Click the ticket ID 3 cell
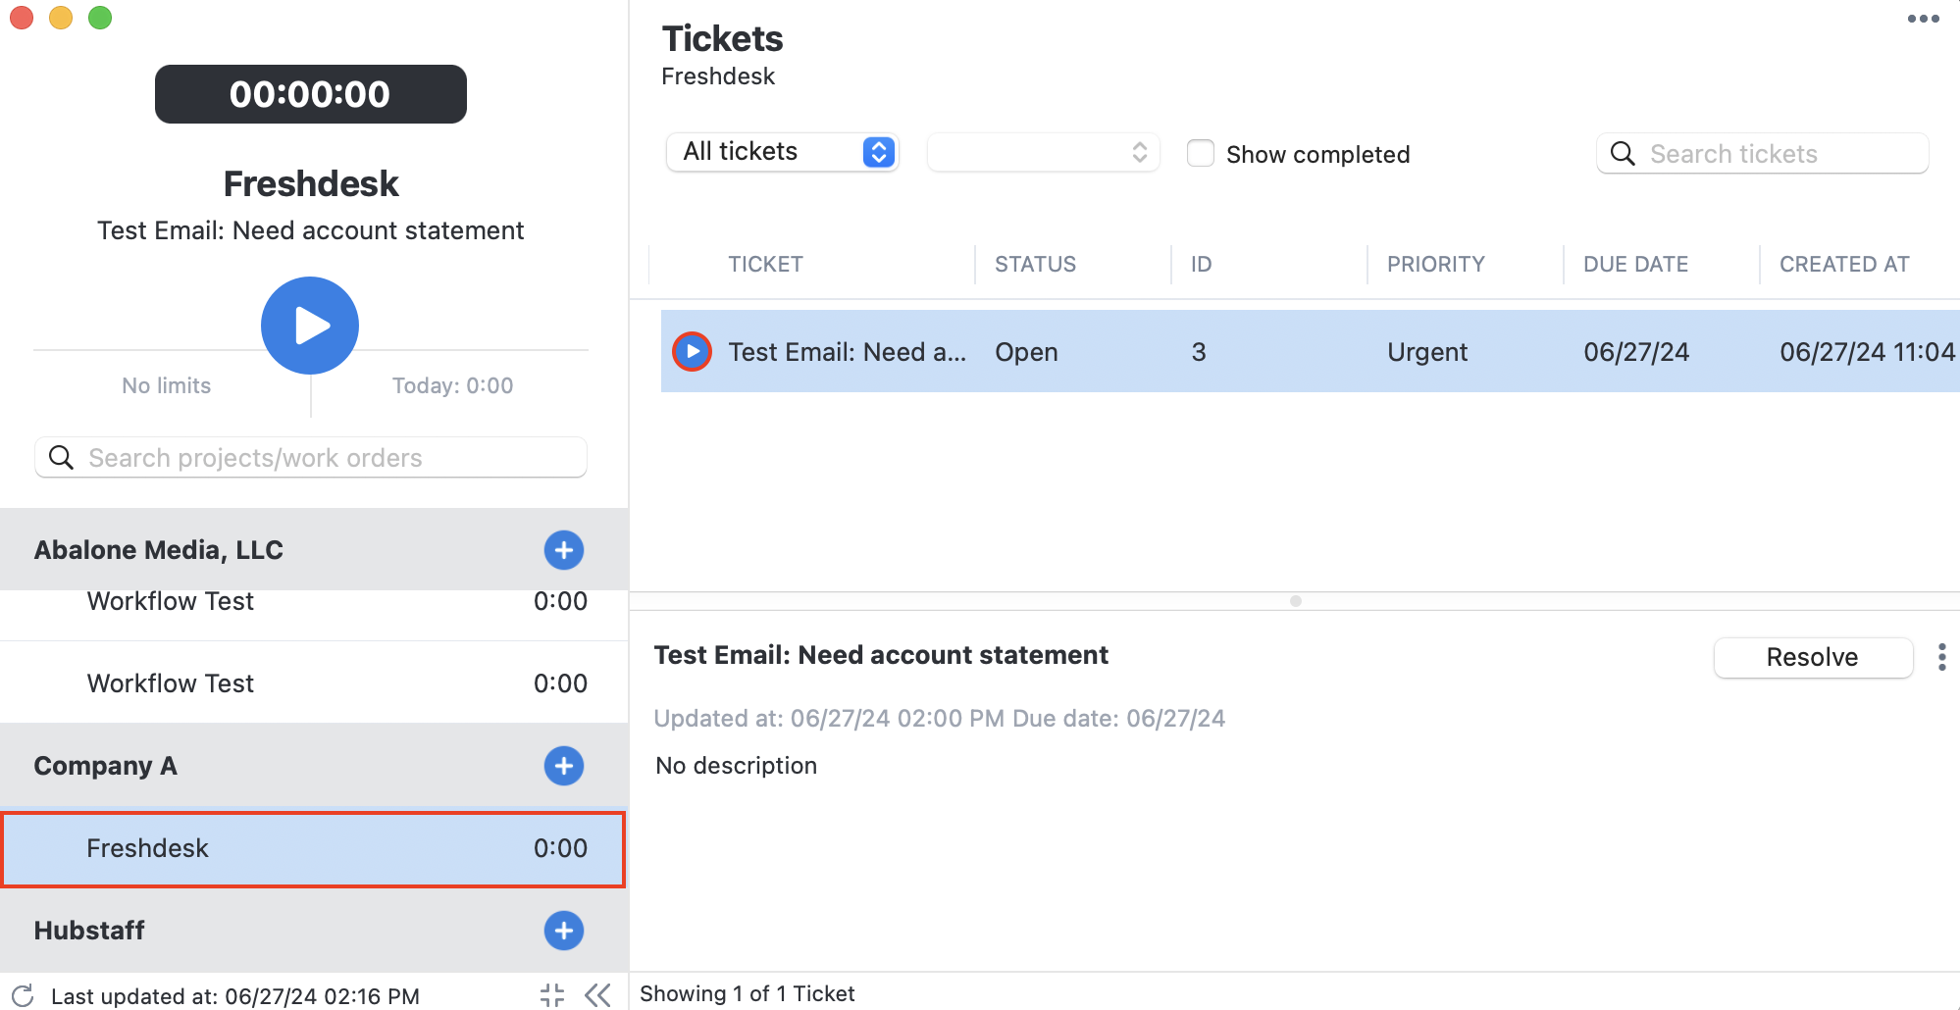Screen dimensions: 1960x1010 click(x=1198, y=352)
